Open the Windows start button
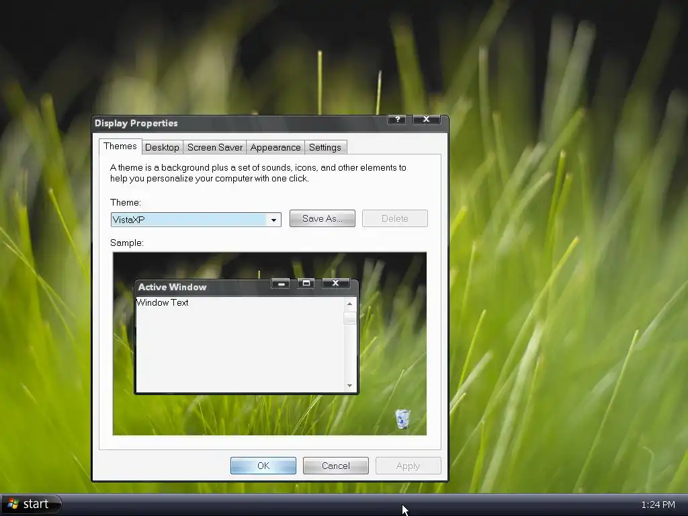This screenshot has width=688, height=516. tap(32, 504)
